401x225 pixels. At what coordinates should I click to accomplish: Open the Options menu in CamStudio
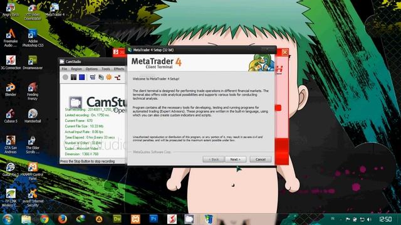(91, 69)
